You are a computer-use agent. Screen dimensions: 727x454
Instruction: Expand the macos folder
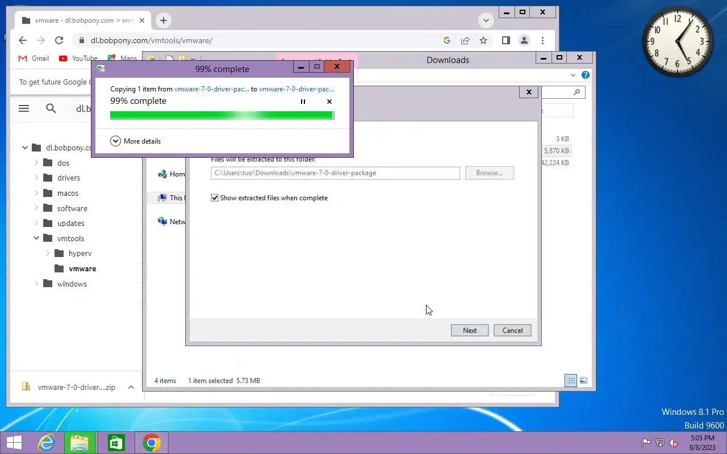tap(36, 193)
